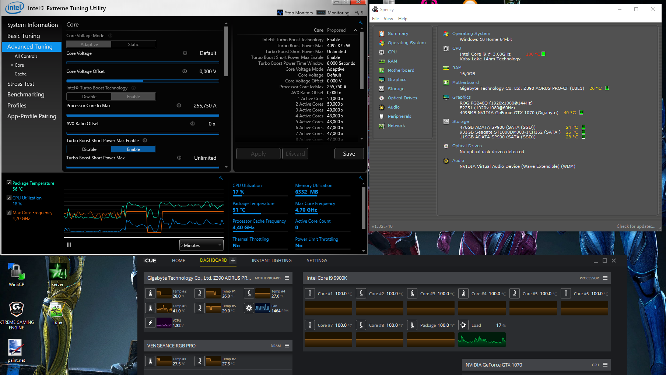Click Save button in Intel XTU
Image resolution: width=666 pixels, height=375 pixels.
coord(349,154)
